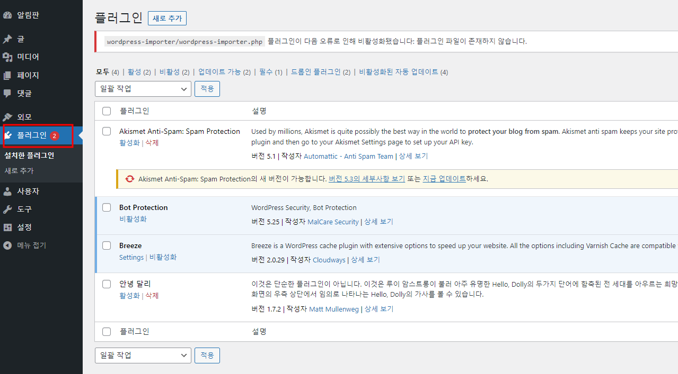
Task: Open Breeze 상세 보기 details link
Action: (366, 260)
